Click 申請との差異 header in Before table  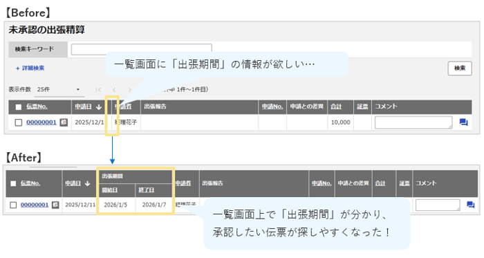coord(306,107)
